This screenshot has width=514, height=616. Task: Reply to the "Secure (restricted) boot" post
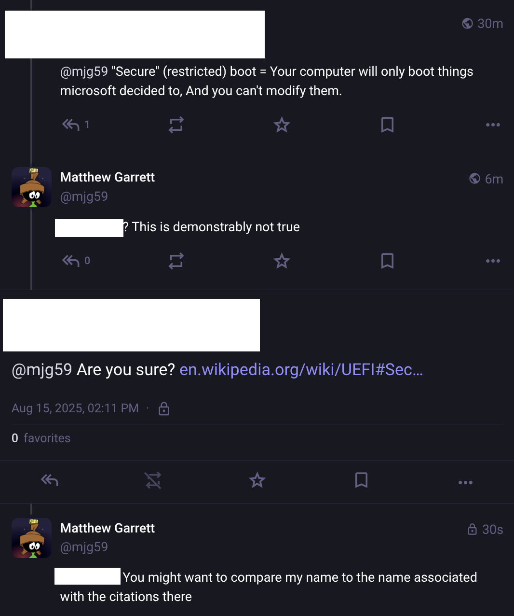point(71,125)
